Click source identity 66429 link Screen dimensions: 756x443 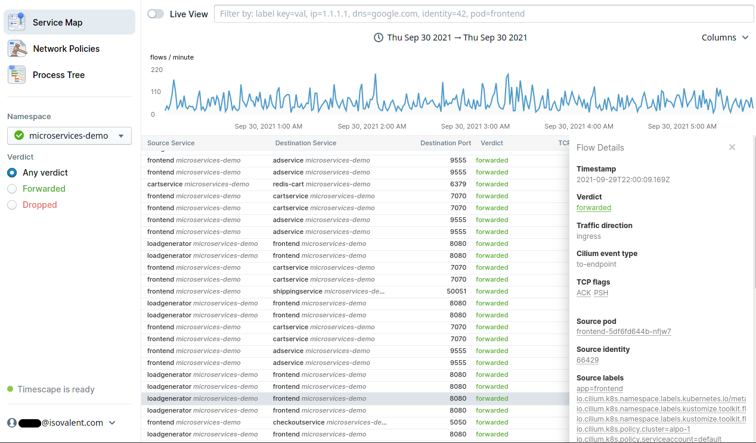(x=587, y=360)
